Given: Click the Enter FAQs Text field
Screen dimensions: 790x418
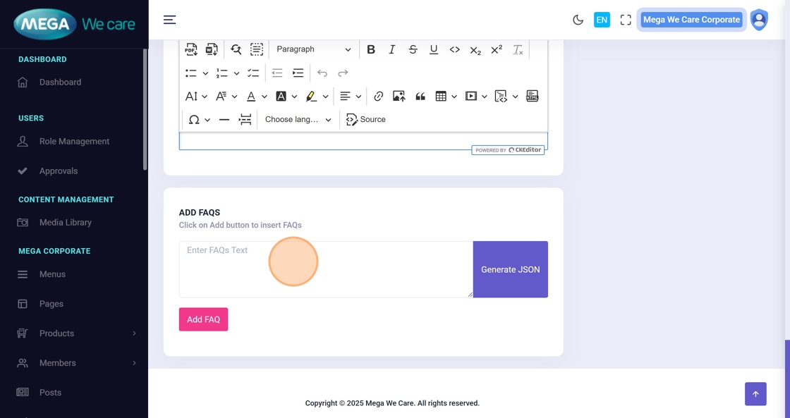Looking at the screenshot, I should [x=325, y=269].
